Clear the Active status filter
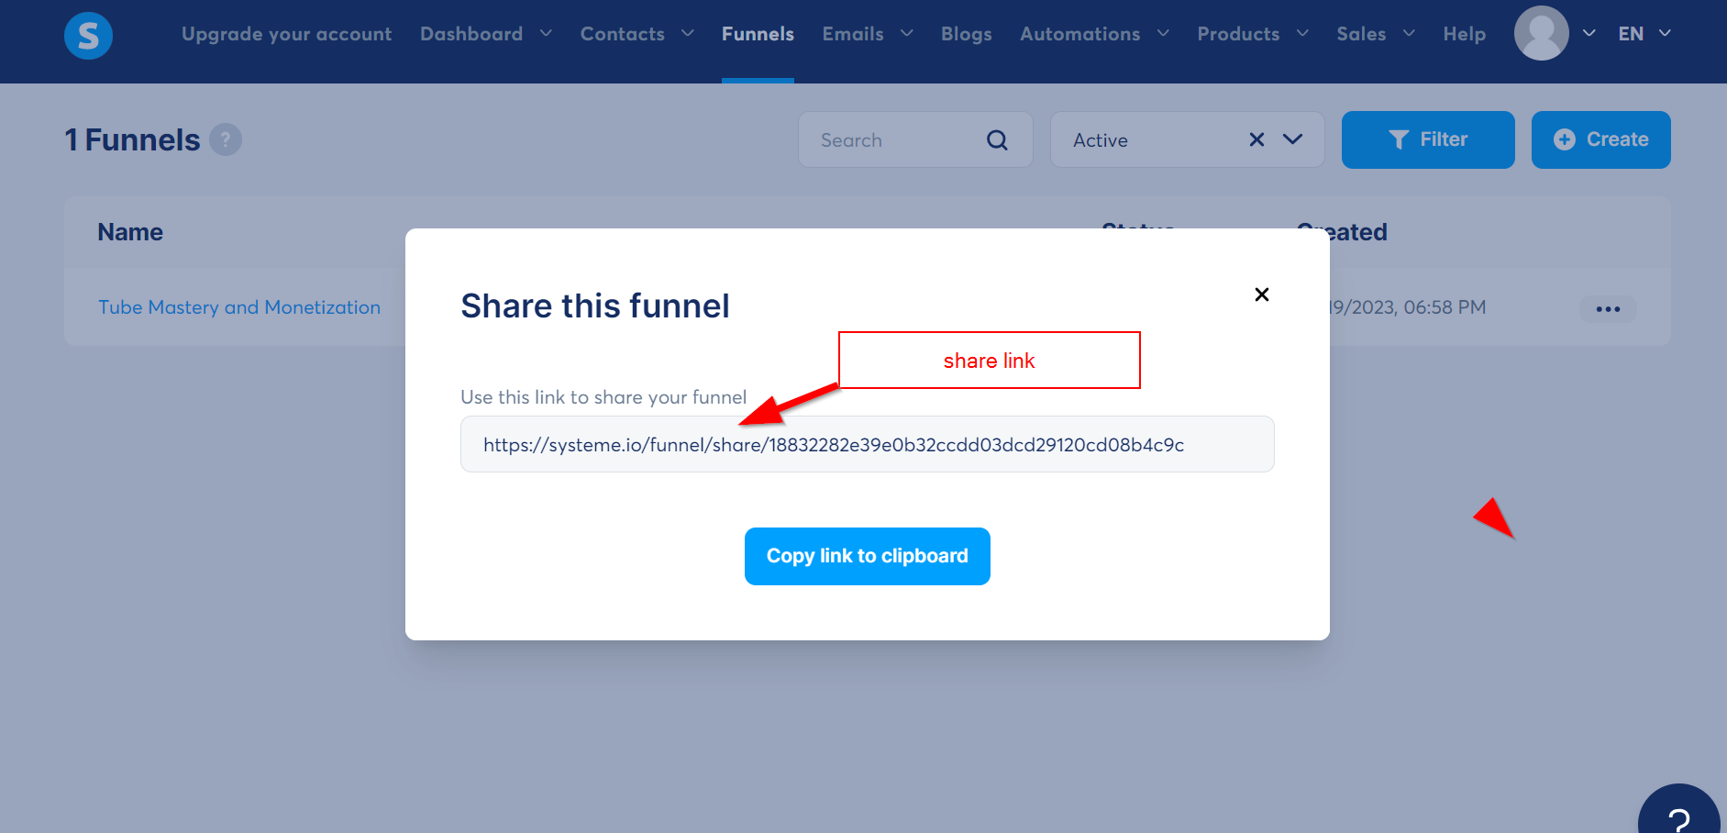 [x=1257, y=139]
